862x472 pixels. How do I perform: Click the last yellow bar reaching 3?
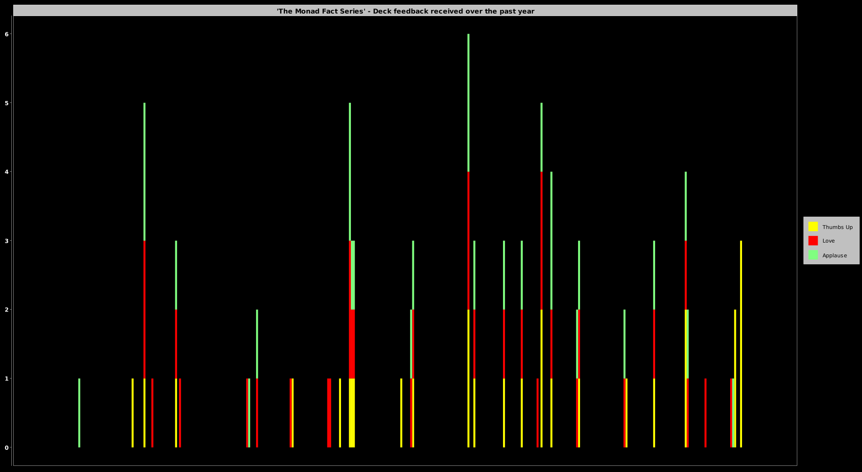741,344
